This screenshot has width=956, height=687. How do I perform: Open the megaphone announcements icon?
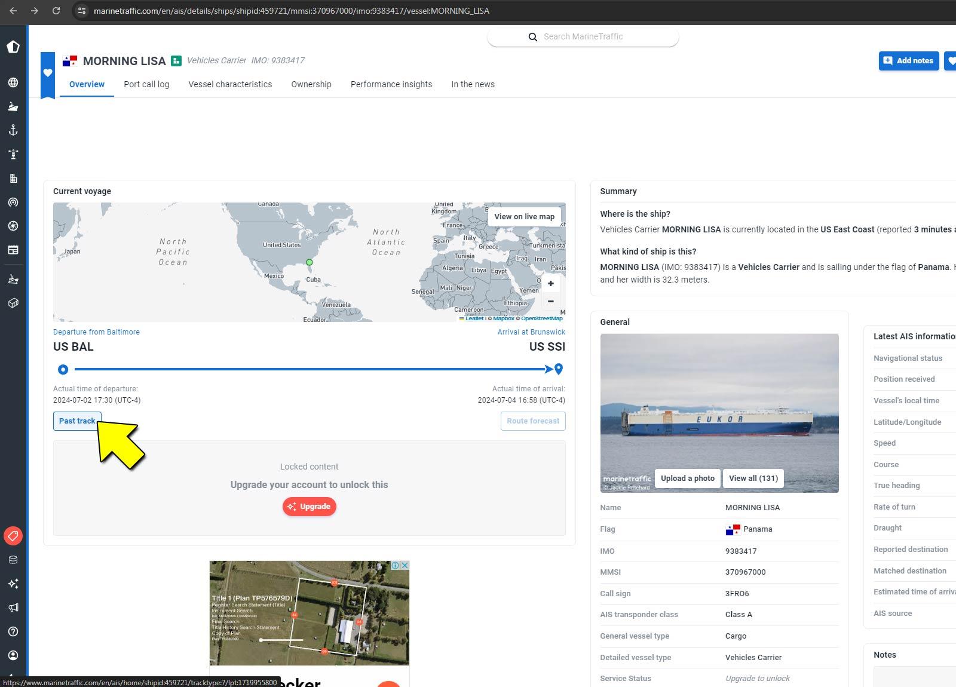(x=13, y=608)
